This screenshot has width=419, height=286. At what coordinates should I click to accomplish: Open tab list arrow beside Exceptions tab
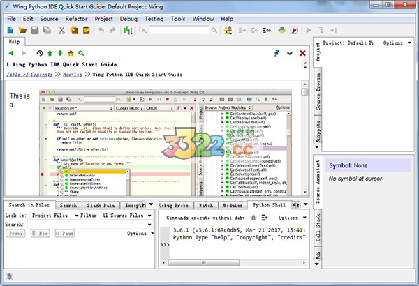[151, 204]
